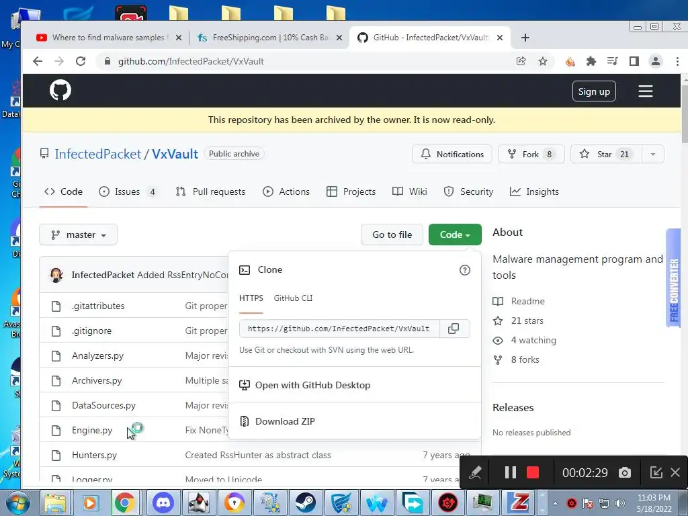688x516 pixels.
Task: Copy the clone URL to clipboard
Action: [454, 329]
